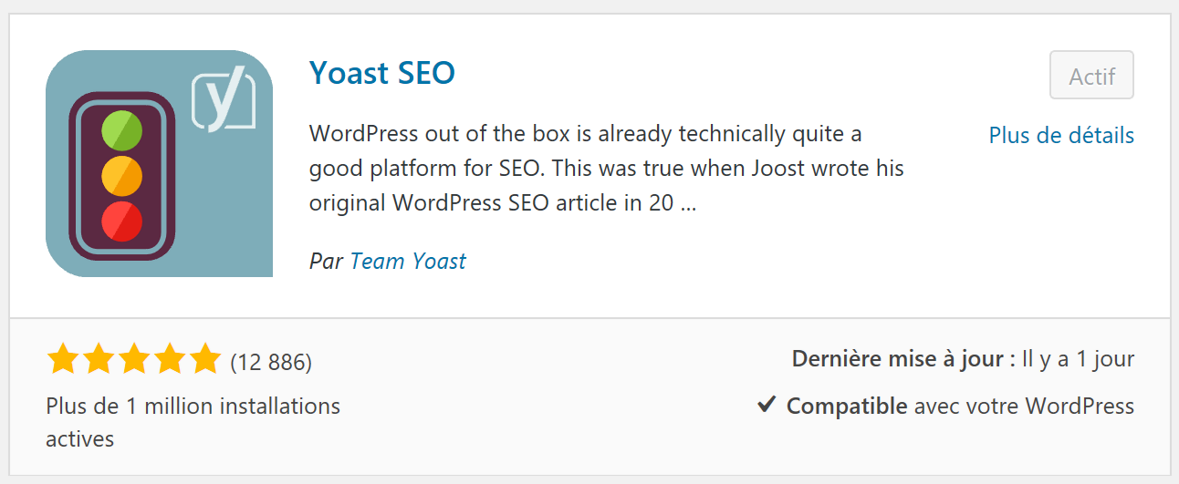
Task: Click the second rating star
Action: pos(98,360)
